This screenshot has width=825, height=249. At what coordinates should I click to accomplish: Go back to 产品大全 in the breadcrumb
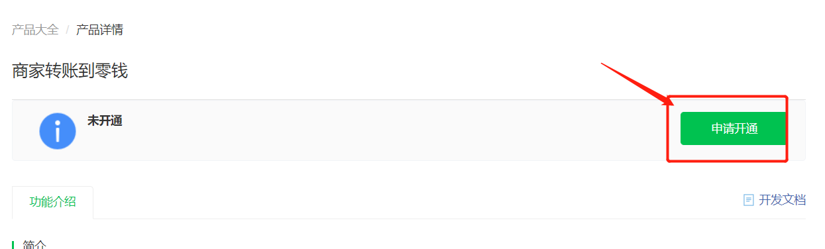(x=35, y=30)
